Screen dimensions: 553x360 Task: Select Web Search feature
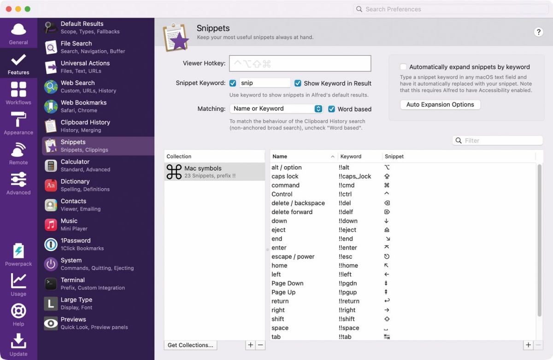point(98,87)
